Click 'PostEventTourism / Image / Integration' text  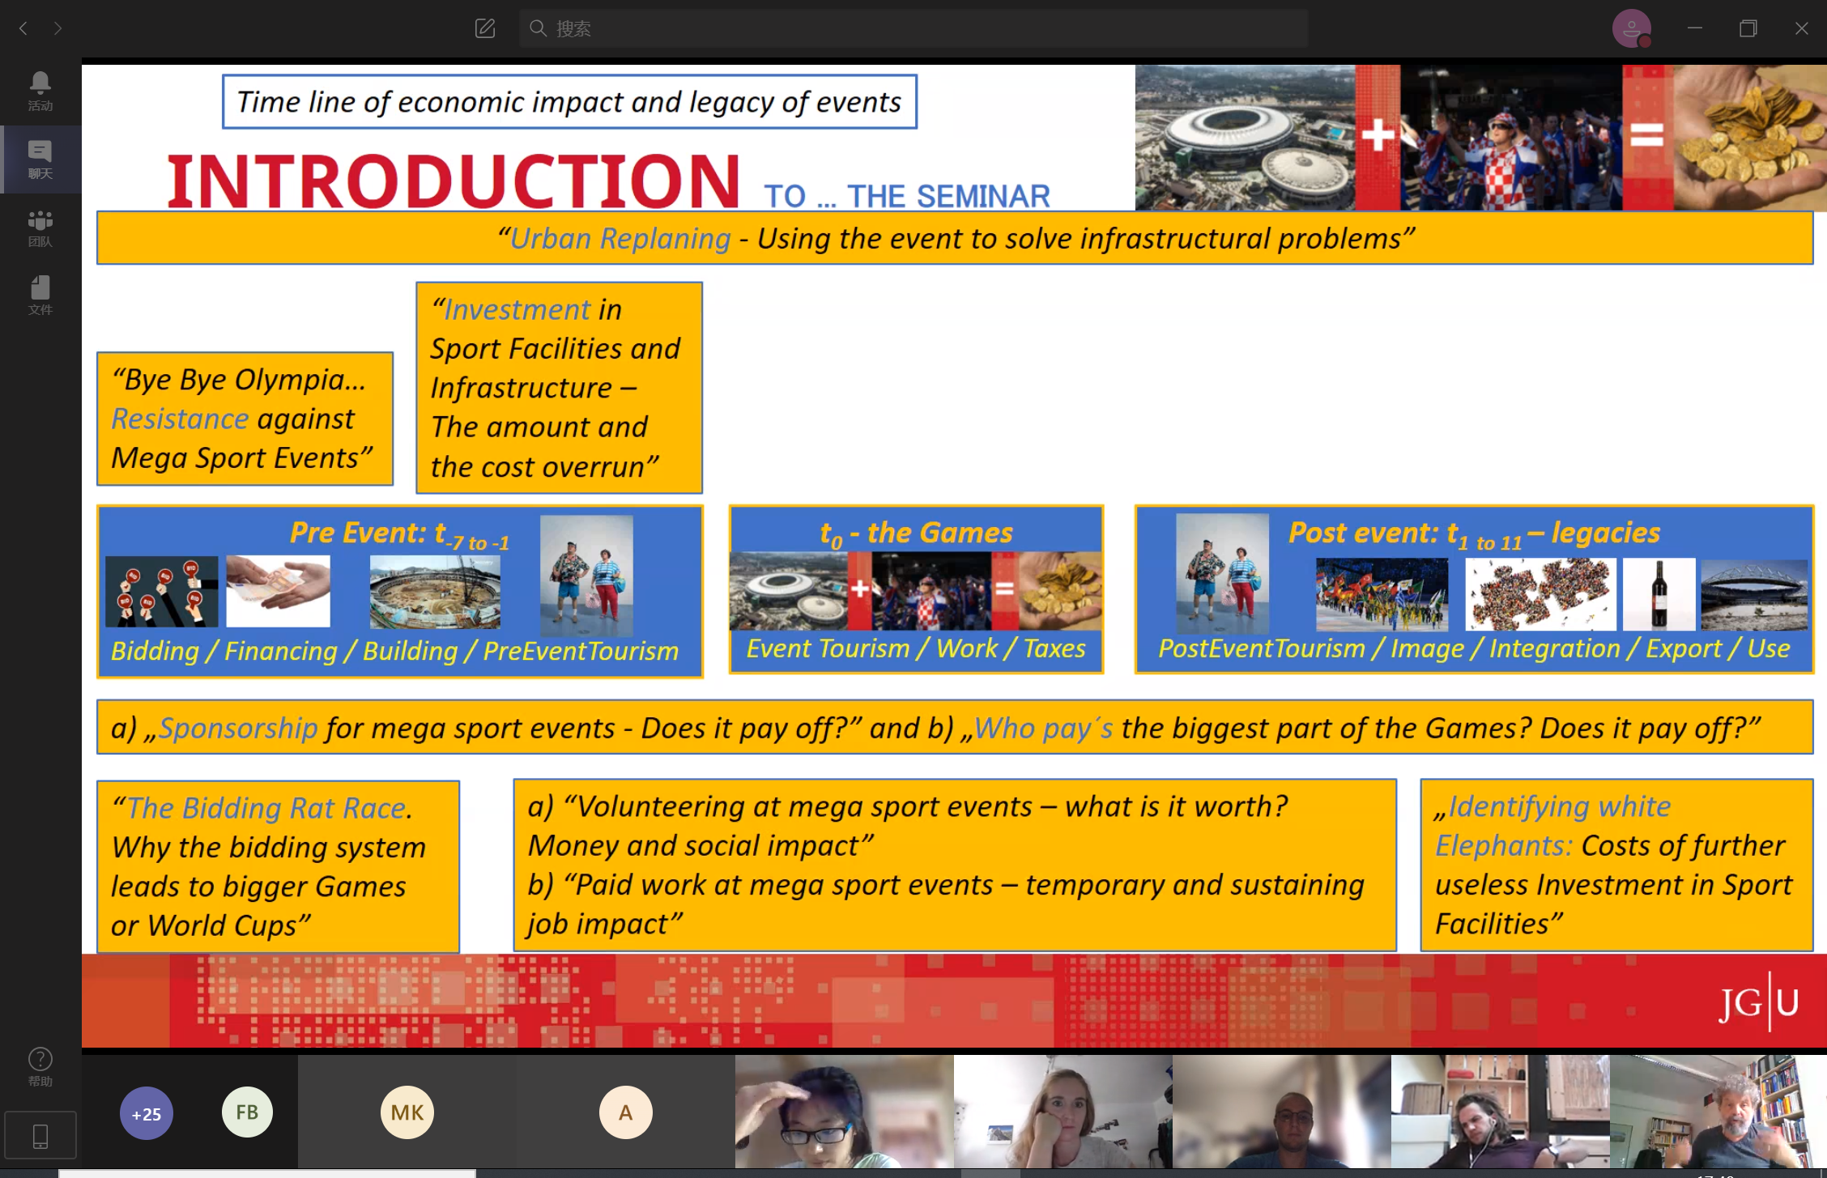[1473, 649]
